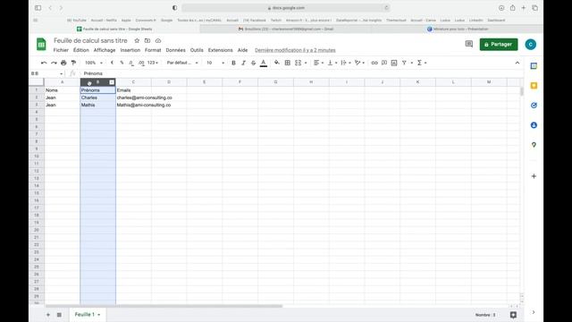Open the Contacts side panel icon
572x322 pixels.
pyautogui.click(x=534, y=125)
